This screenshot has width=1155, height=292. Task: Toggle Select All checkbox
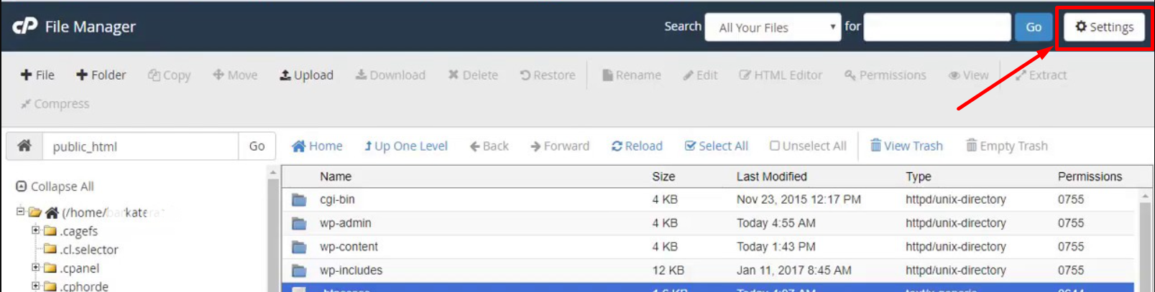tap(717, 146)
